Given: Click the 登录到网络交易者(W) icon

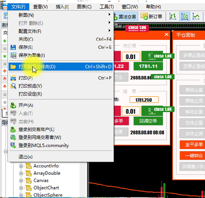Looking at the screenshot, I should (13, 137).
